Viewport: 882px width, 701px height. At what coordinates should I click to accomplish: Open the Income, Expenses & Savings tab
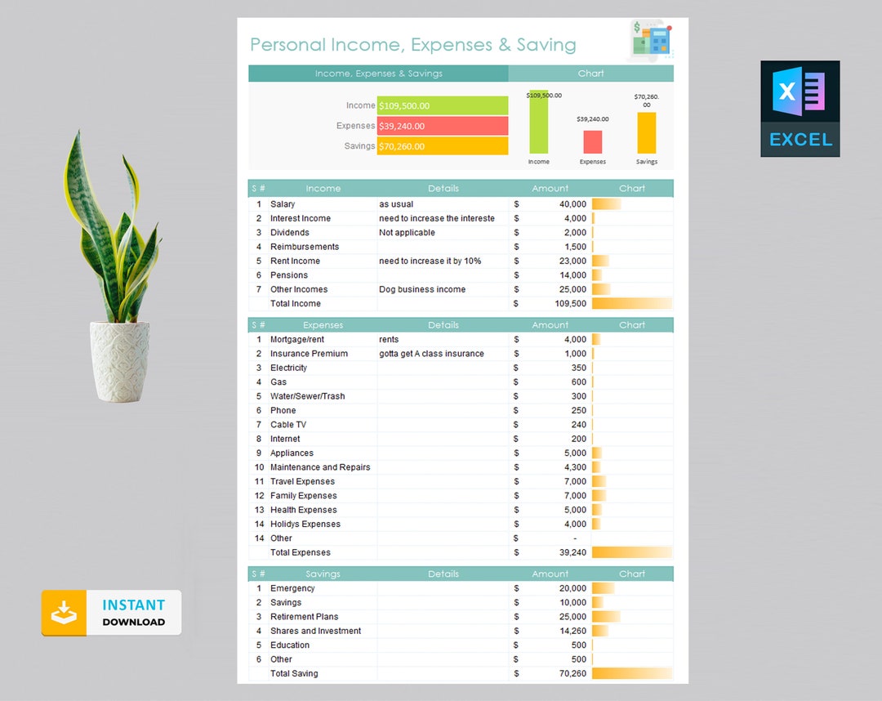(377, 73)
